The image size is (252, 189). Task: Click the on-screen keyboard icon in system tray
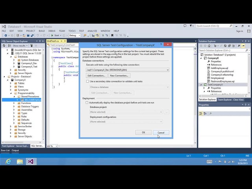click(x=209, y=161)
